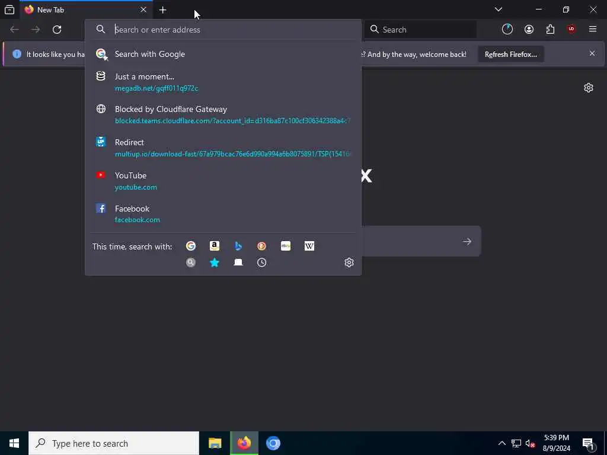This screenshot has height=455, width=607.
Task: Open taskbar clock and date
Action: [x=556, y=443]
